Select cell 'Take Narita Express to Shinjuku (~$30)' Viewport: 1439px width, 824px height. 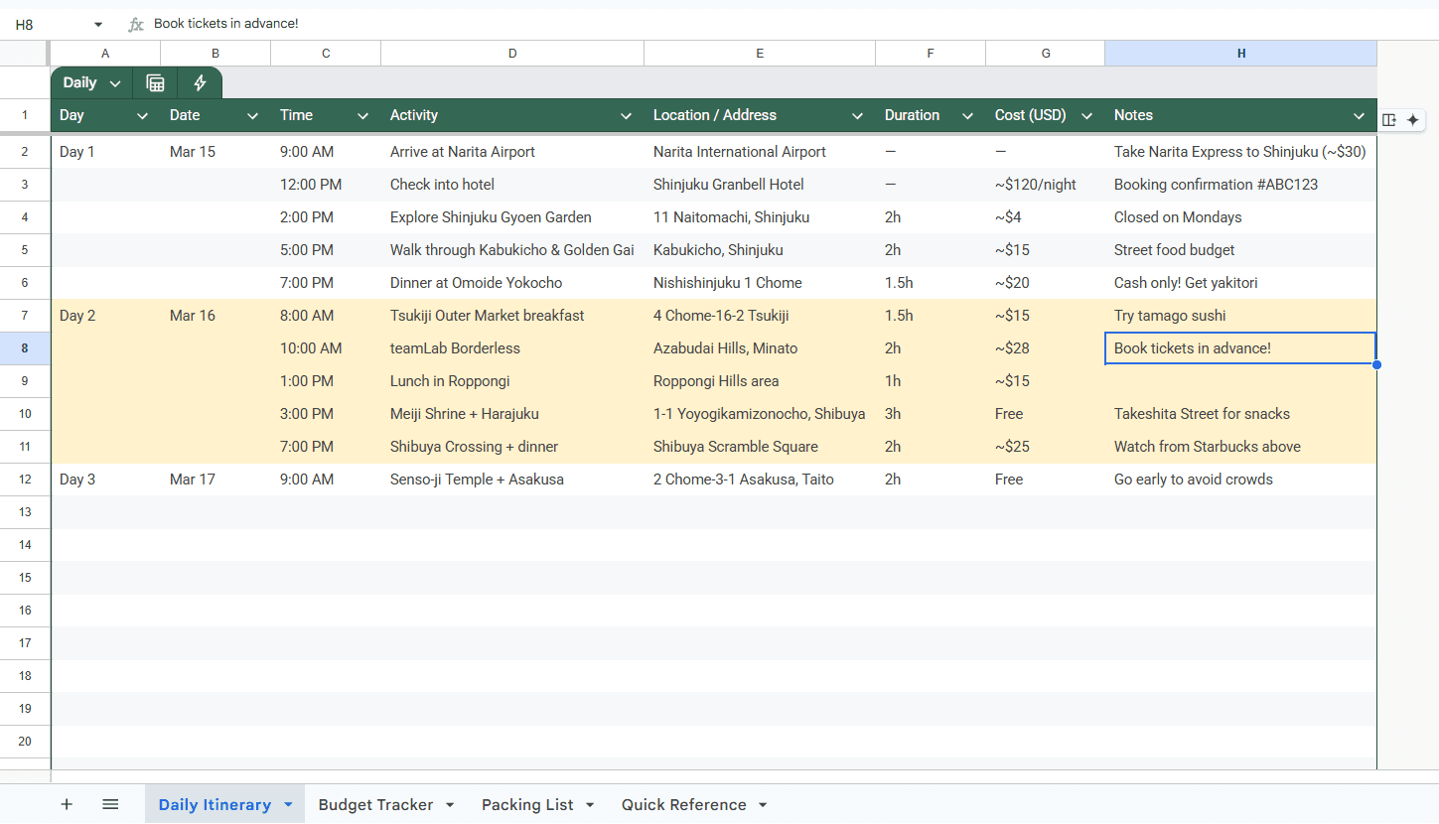click(1241, 152)
